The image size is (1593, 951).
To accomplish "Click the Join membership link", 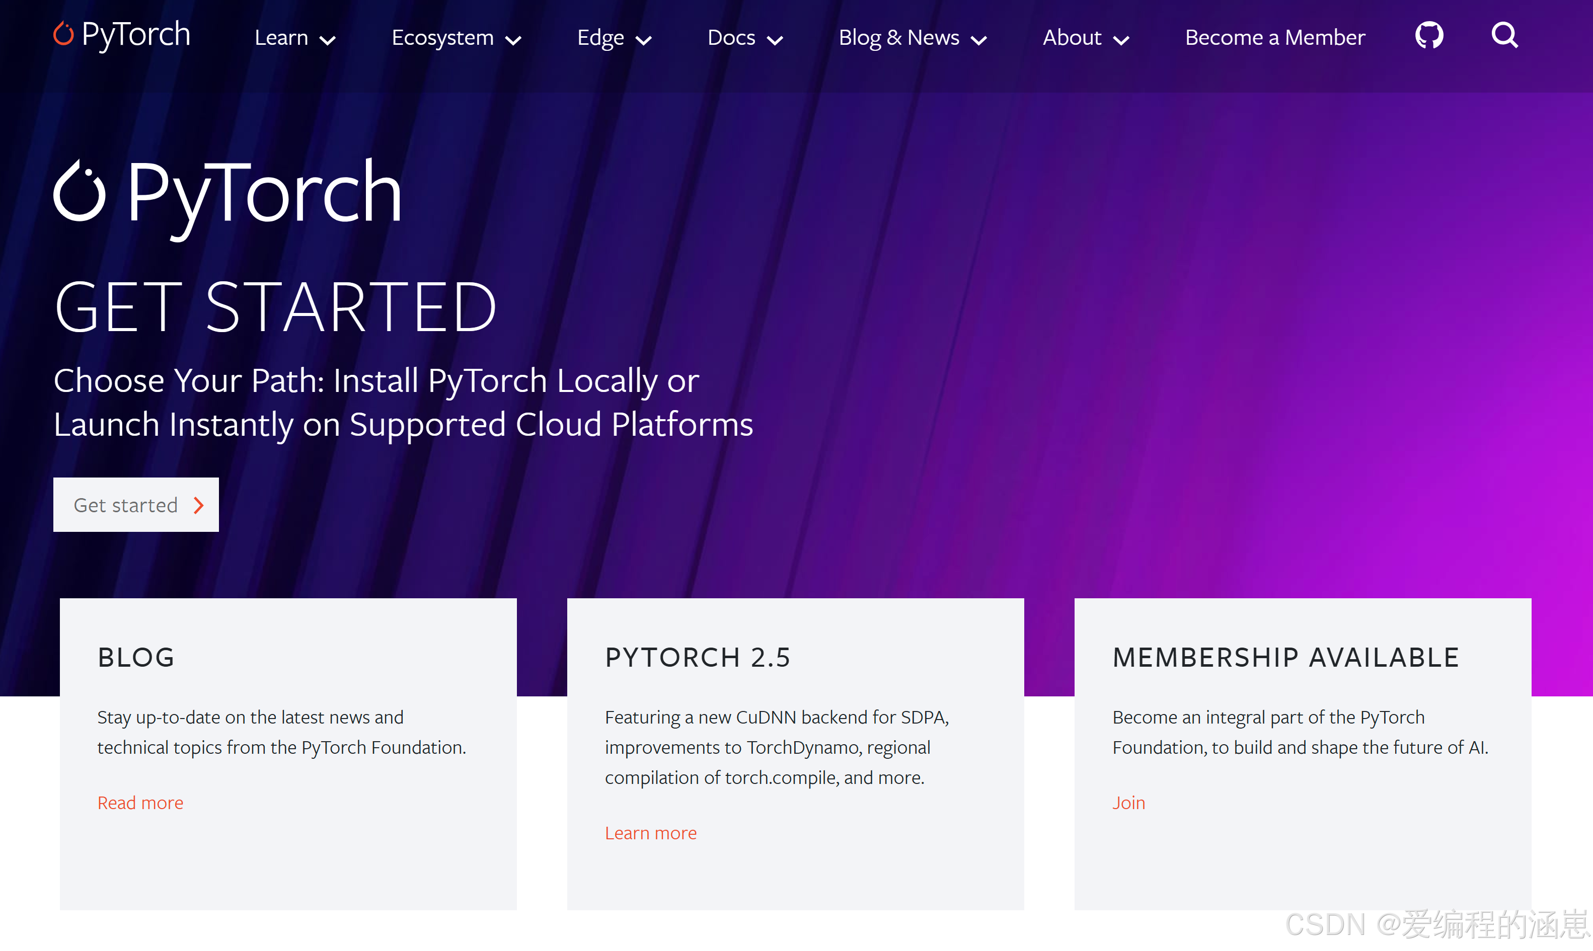I will [x=1128, y=803].
